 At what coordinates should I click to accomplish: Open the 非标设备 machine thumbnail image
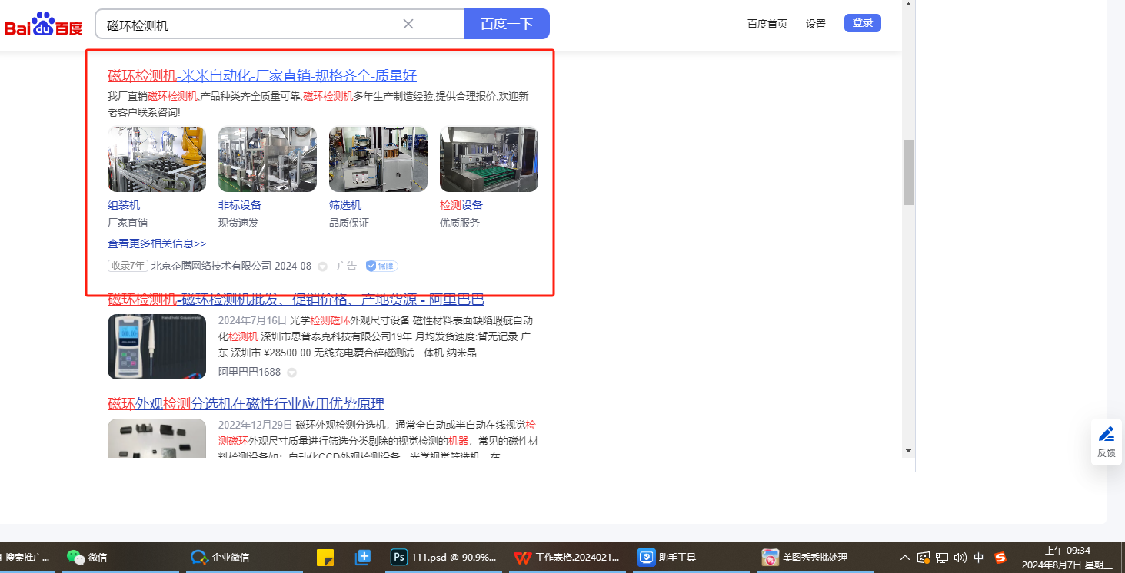point(268,159)
